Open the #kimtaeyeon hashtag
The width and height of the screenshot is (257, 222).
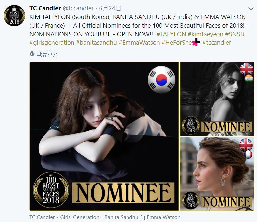tap(206, 34)
